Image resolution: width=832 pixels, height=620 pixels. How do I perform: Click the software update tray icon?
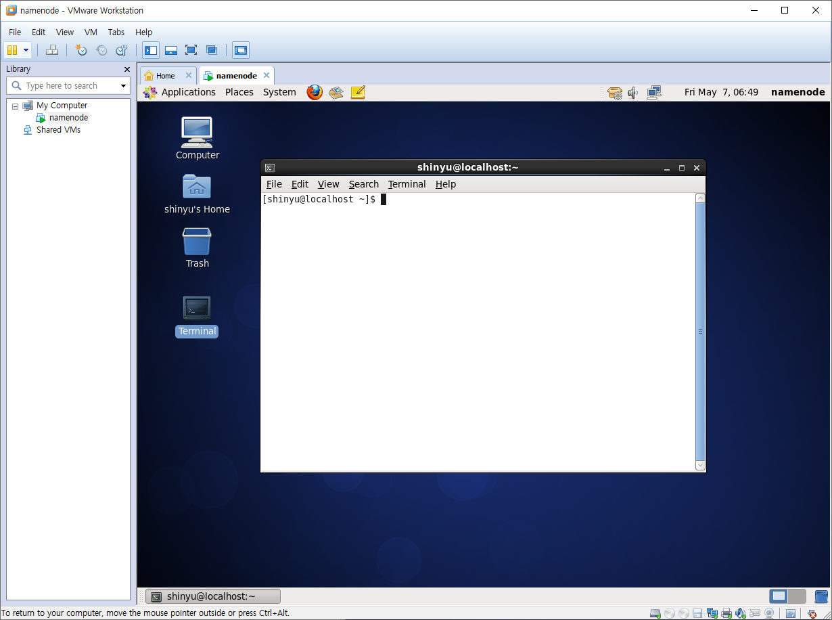[614, 93]
